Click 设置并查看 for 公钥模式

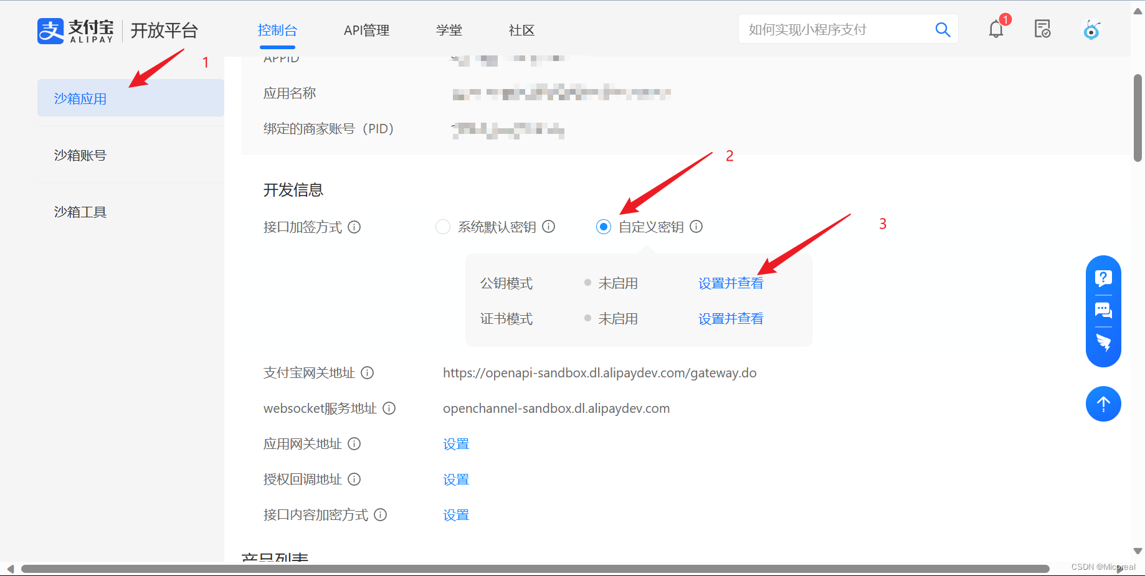[731, 283]
